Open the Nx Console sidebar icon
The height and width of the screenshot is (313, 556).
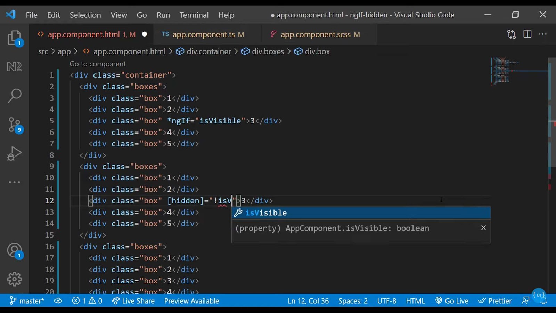(15, 66)
